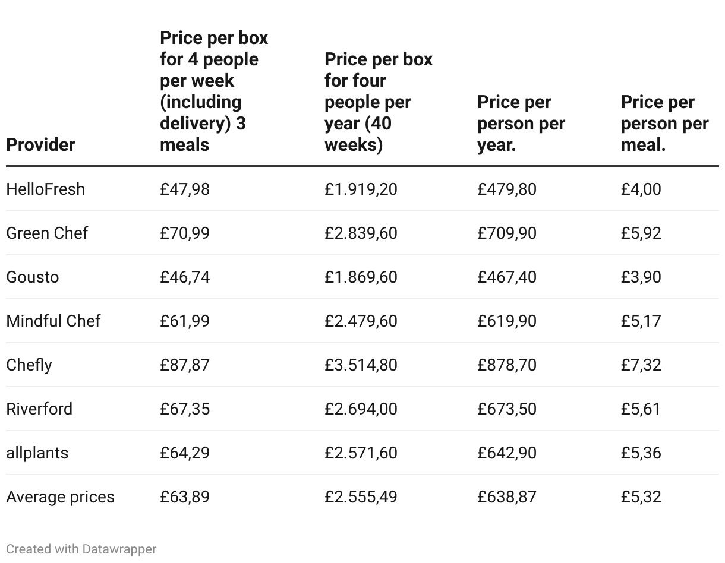The height and width of the screenshot is (563, 725).
Task: Click the "Price per person per year" header
Action: [x=521, y=124]
